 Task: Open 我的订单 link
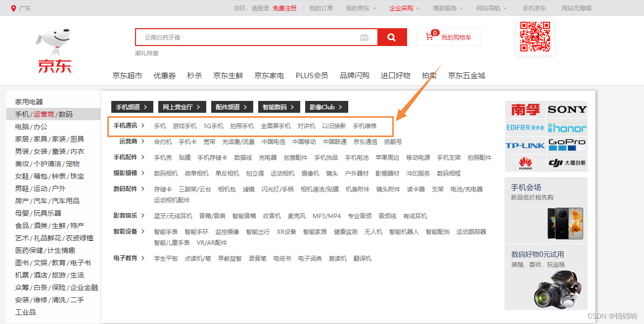[321, 8]
